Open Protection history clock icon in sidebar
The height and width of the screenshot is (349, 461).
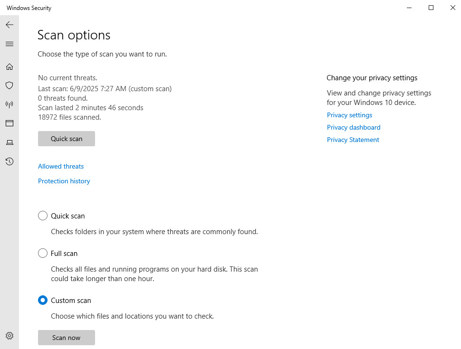[10, 161]
